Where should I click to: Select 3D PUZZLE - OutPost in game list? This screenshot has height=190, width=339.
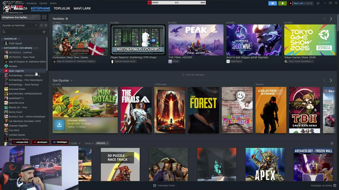(x=20, y=53)
